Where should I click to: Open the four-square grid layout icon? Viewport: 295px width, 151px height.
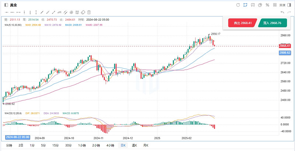[x=275, y=5]
